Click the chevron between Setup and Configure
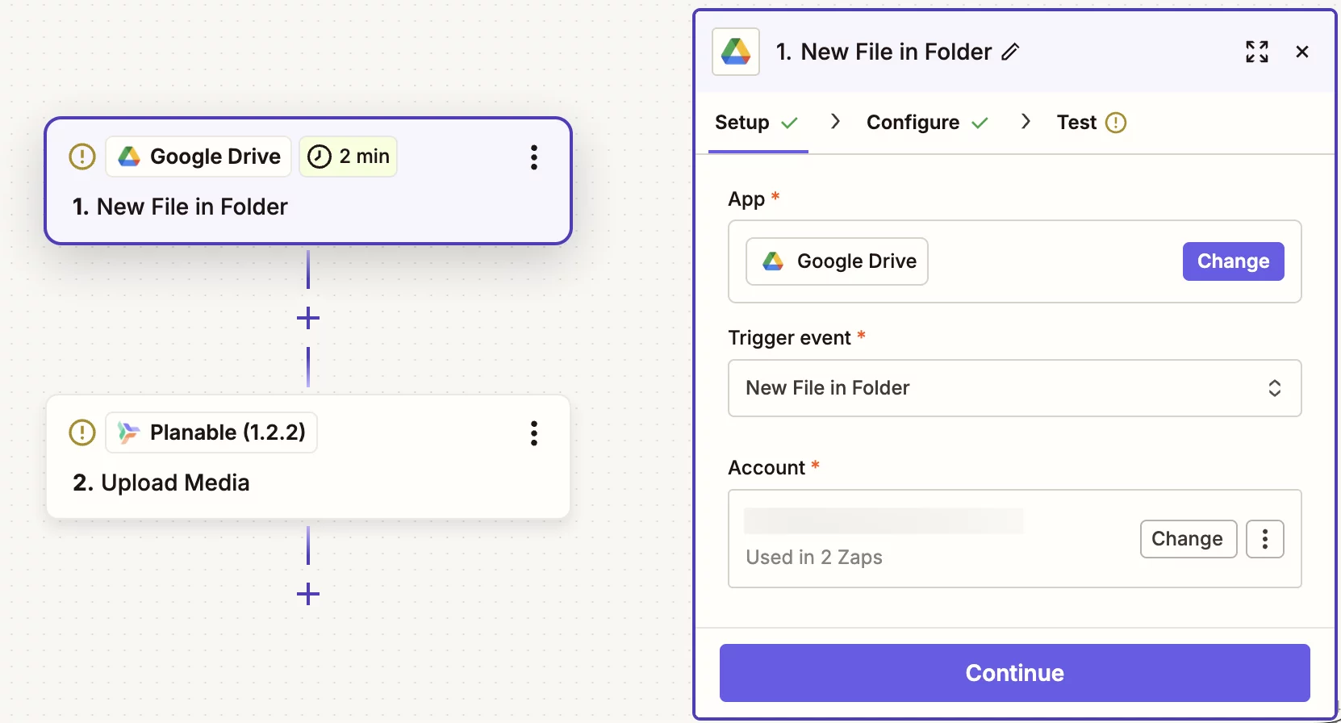The image size is (1341, 723). [x=836, y=121]
